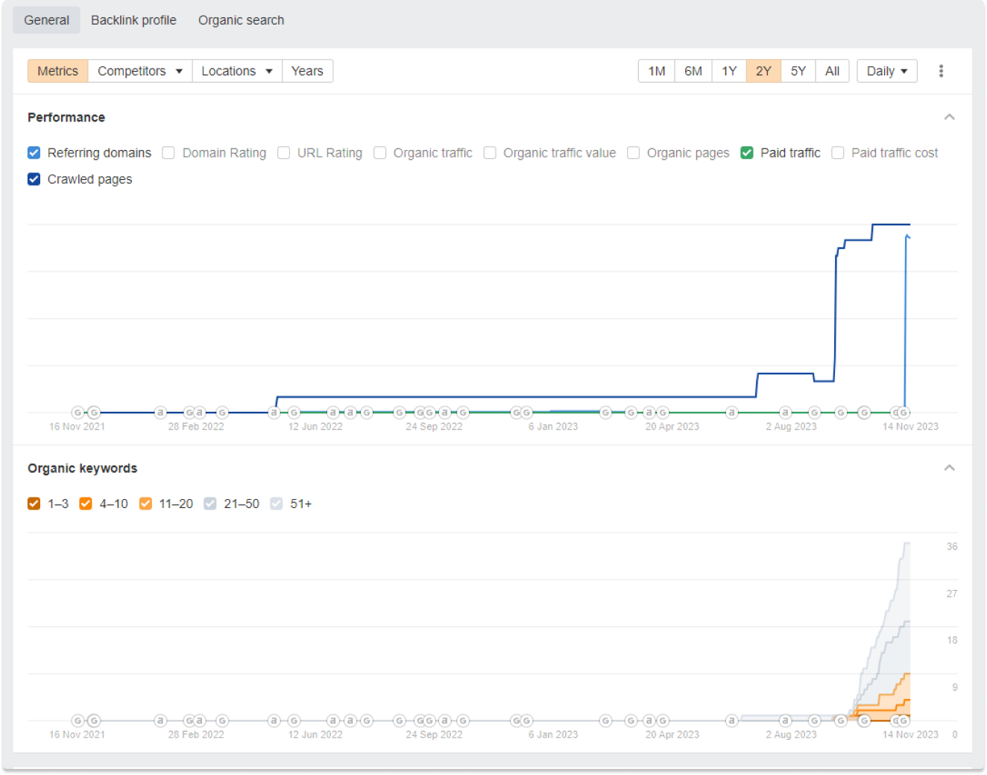This screenshot has height=775, width=987.
Task: Open the Competitors dropdown
Action: pos(139,71)
